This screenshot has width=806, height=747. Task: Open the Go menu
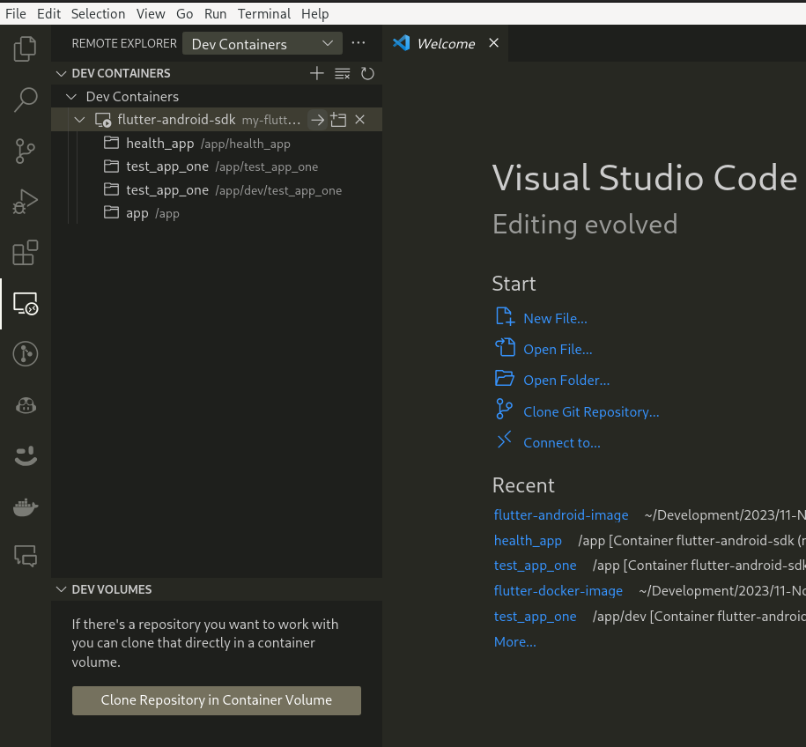click(x=184, y=14)
